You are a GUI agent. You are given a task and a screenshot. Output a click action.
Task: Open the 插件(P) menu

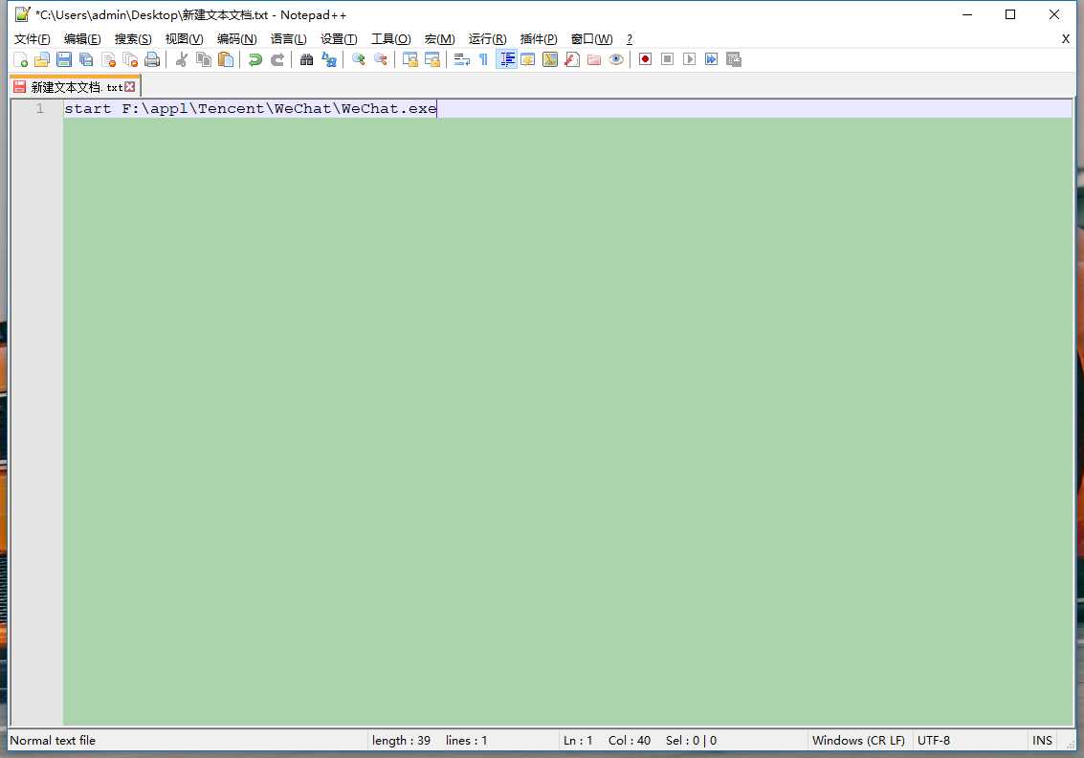point(539,38)
